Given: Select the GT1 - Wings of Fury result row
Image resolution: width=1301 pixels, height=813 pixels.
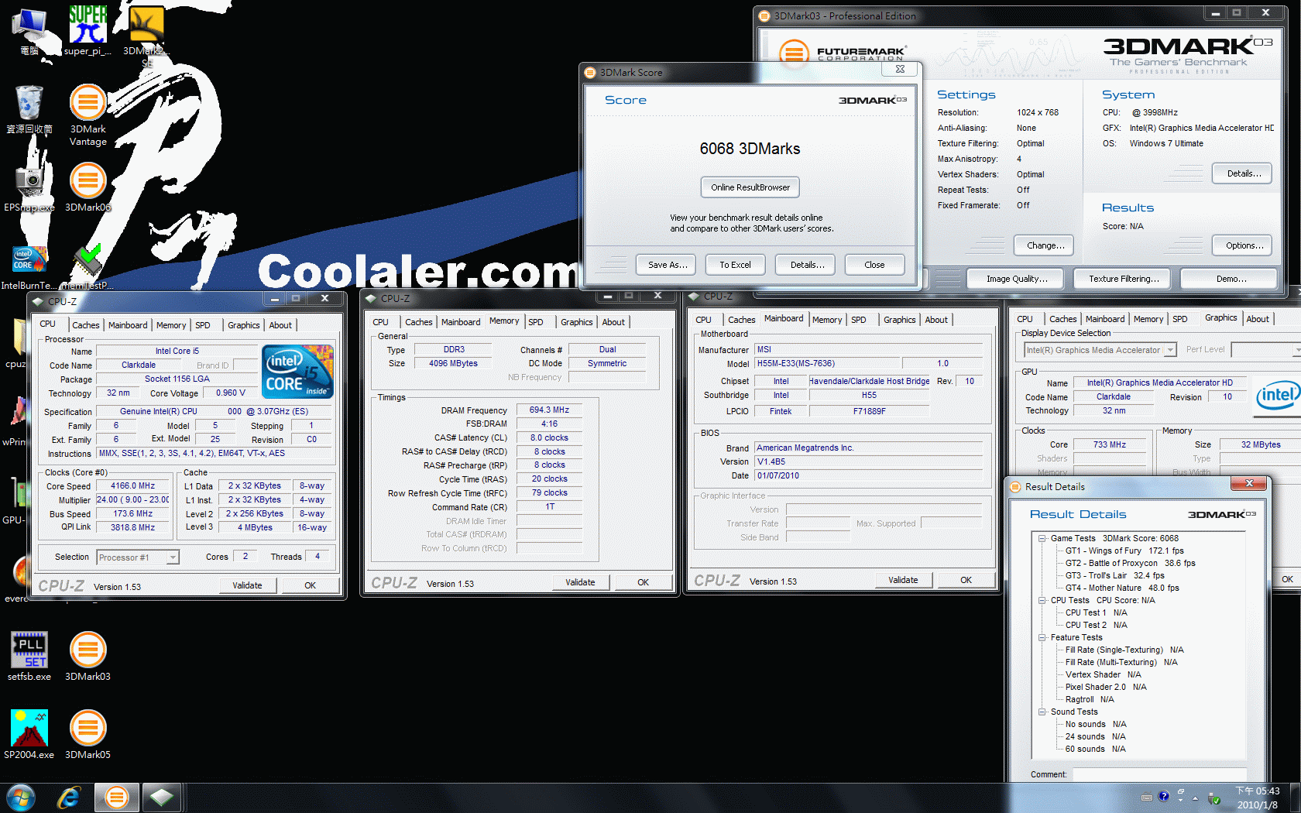Looking at the screenshot, I should click(1124, 551).
